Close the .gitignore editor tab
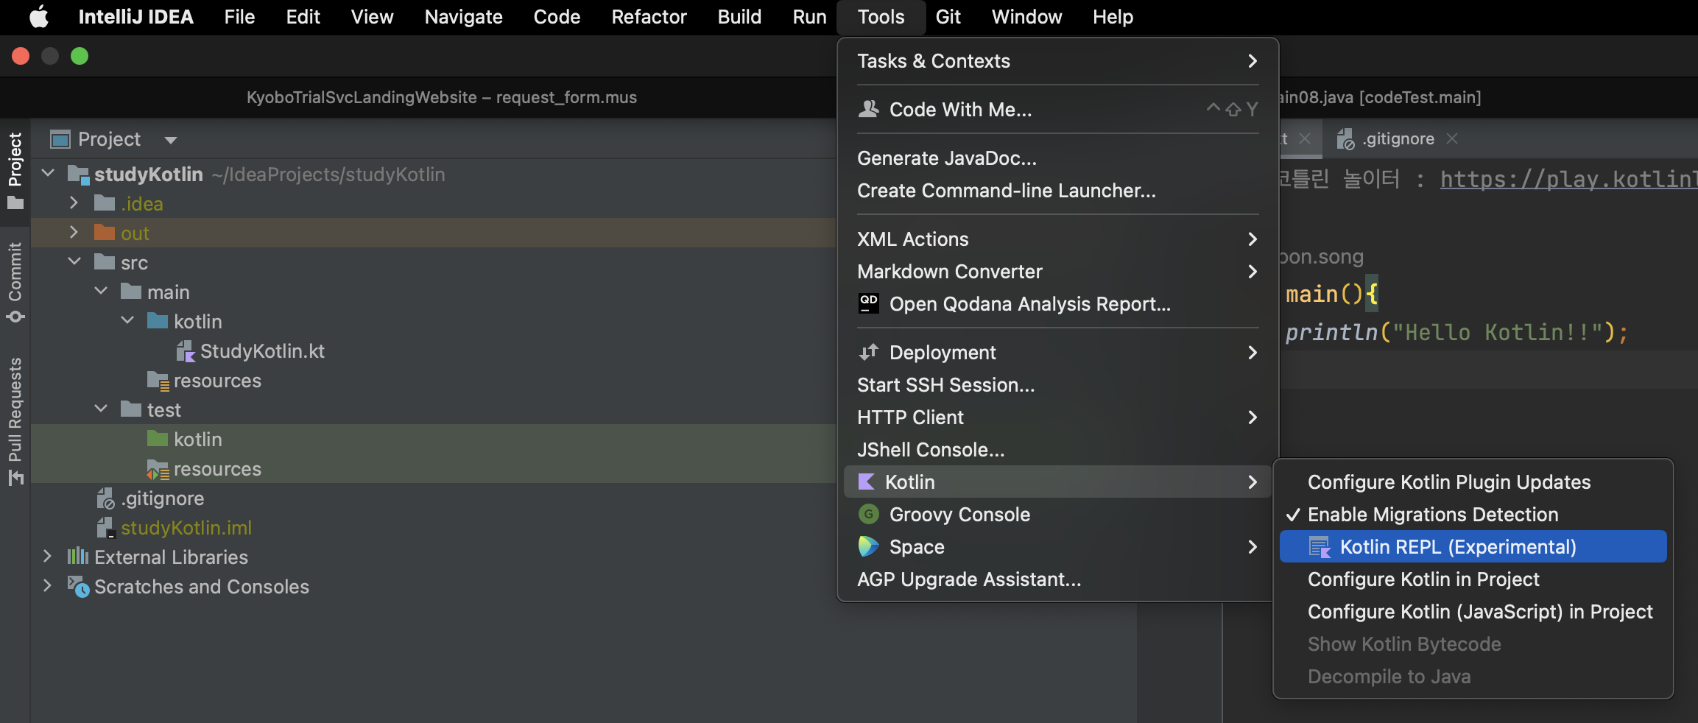The width and height of the screenshot is (1698, 723). [x=1452, y=138]
